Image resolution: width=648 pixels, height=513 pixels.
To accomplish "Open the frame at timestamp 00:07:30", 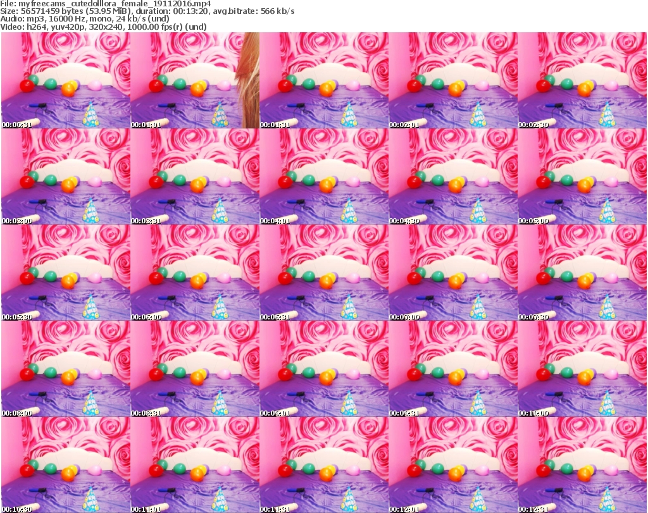I will (582, 273).
